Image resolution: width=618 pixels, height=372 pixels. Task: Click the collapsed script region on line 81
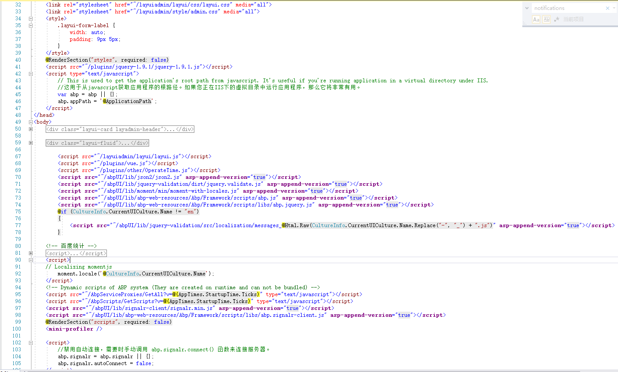pos(76,253)
